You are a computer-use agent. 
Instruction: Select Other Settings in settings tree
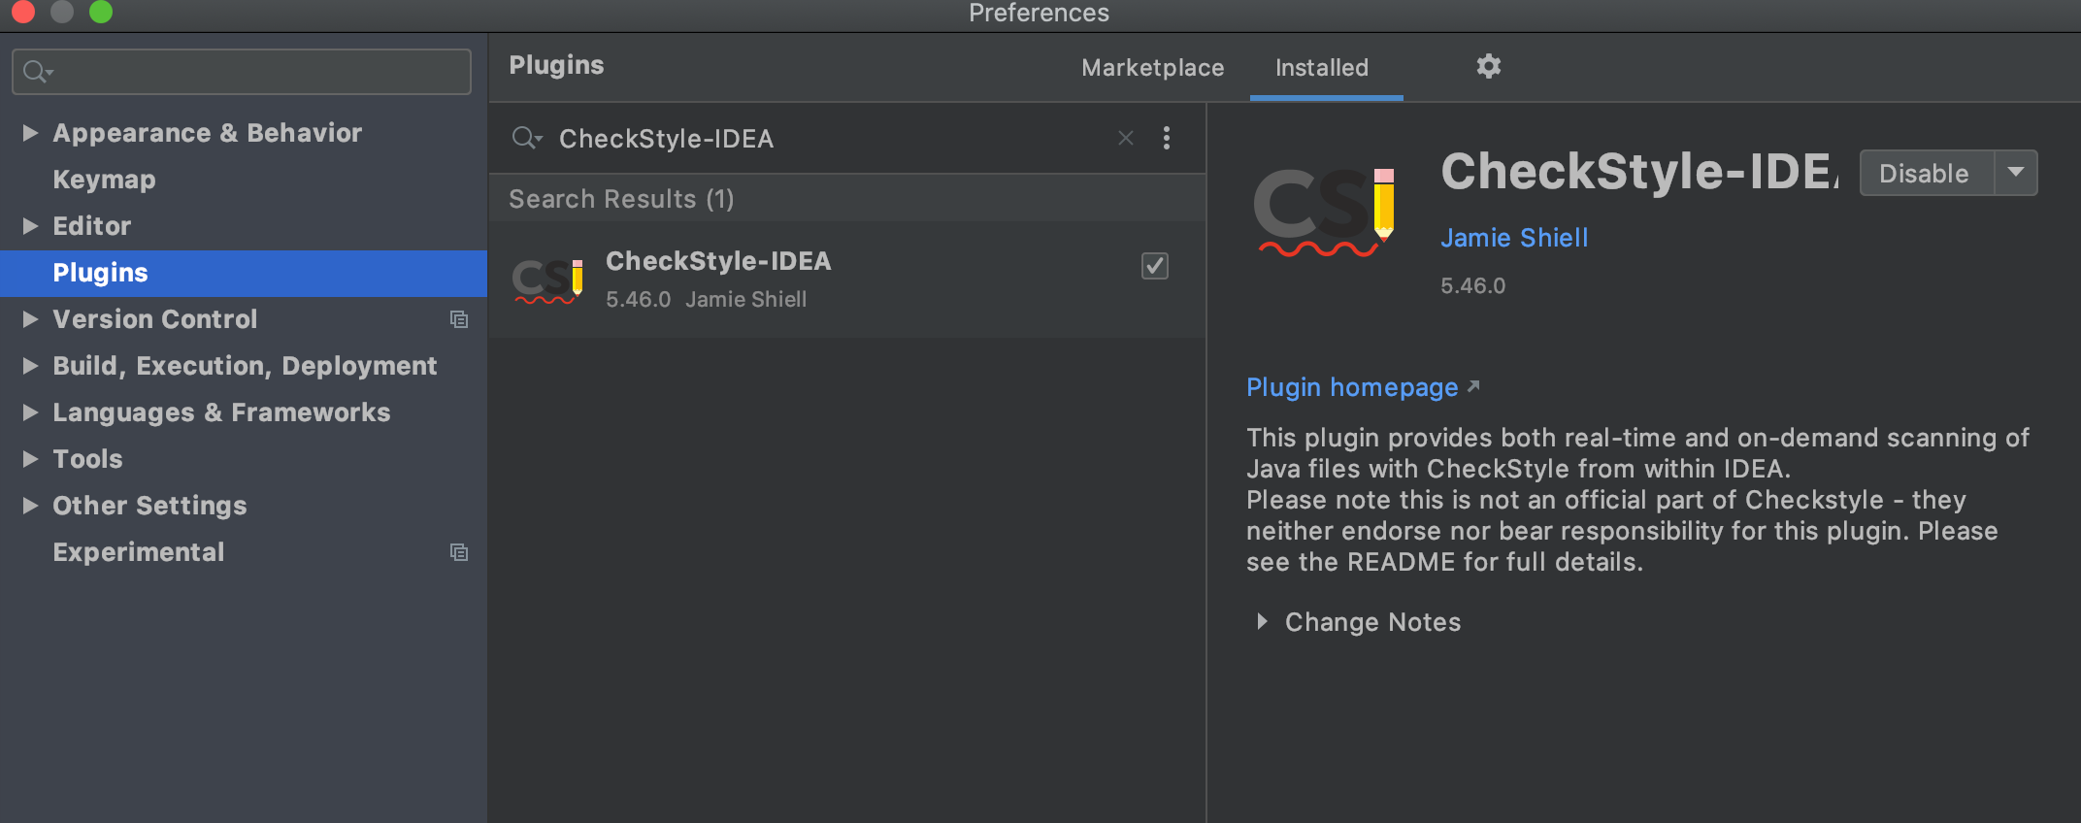click(149, 506)
